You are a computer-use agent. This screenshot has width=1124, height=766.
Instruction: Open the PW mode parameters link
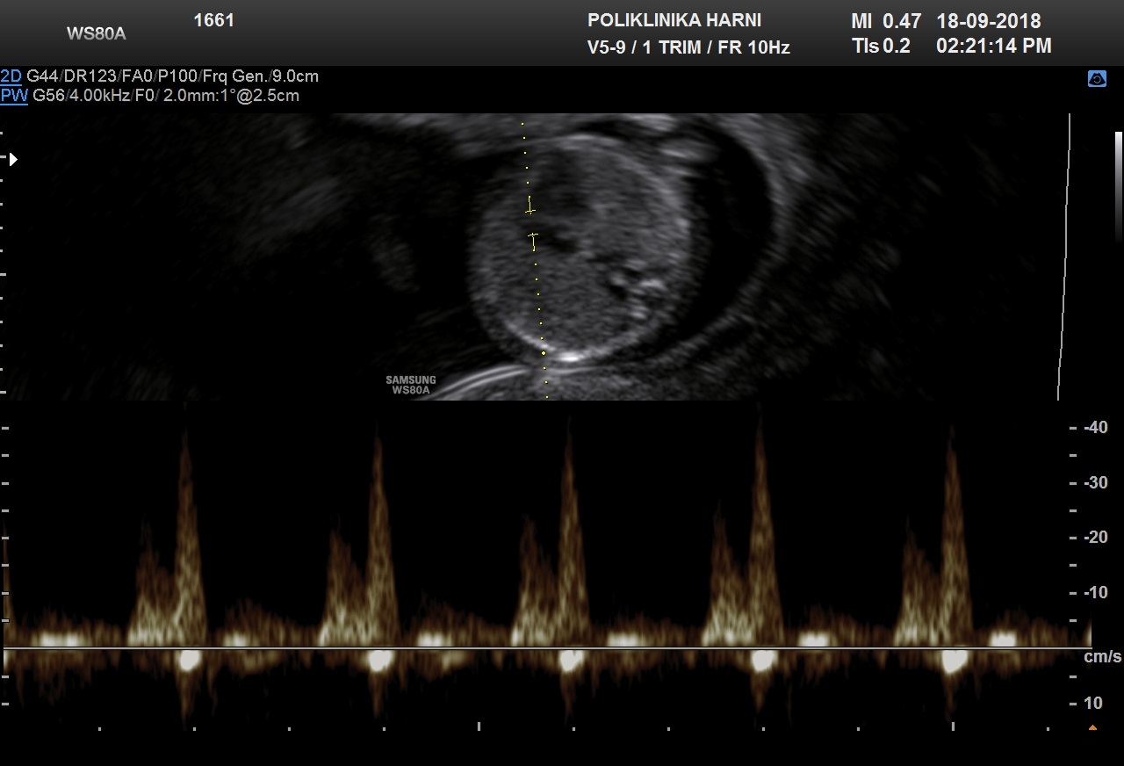pyautogui.click(x=14, y=96)
